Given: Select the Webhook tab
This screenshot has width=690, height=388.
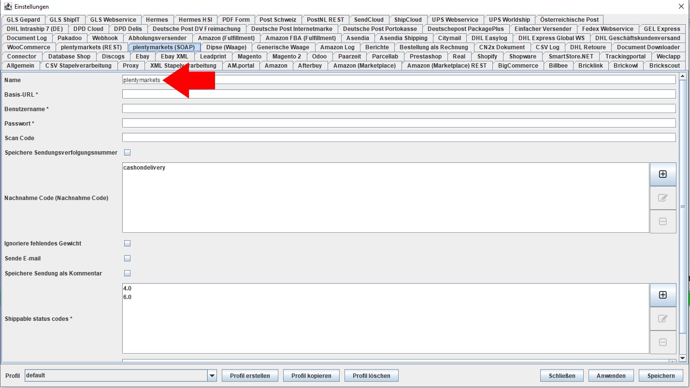Looking at the screenshot, I should [105, 38].
